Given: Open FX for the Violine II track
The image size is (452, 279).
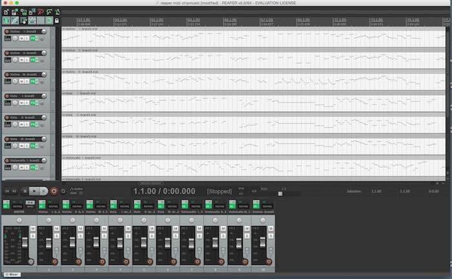Looking at the screenshot, I should pos(33,60).
